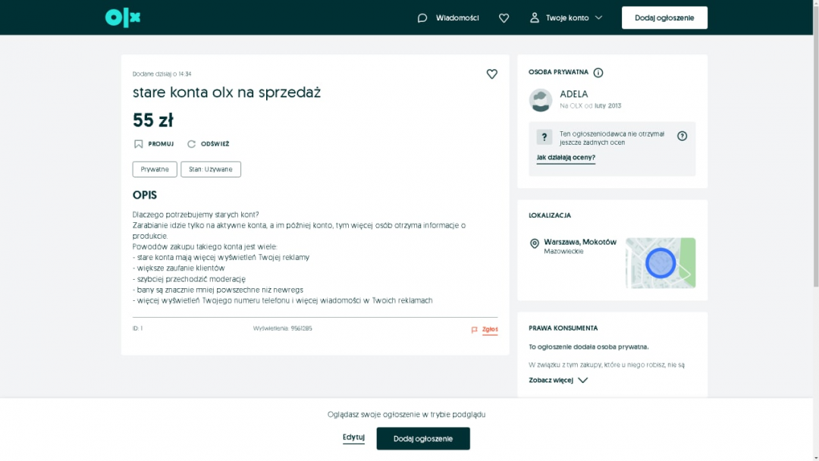The height and width of the screenshot is (461, 819).
Task: Click the location pin icon near Warszawa, Mokotów
Action: pos(534,243)
